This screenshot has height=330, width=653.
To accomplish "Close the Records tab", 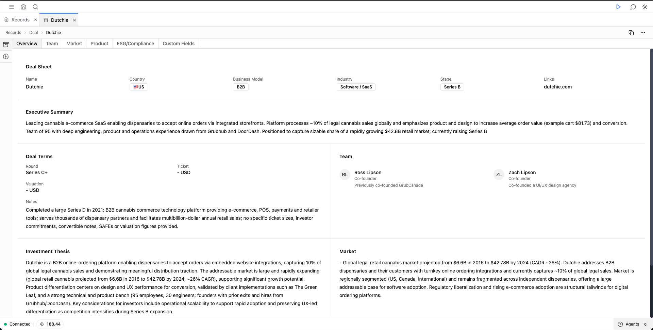I will tap(36, 20).
